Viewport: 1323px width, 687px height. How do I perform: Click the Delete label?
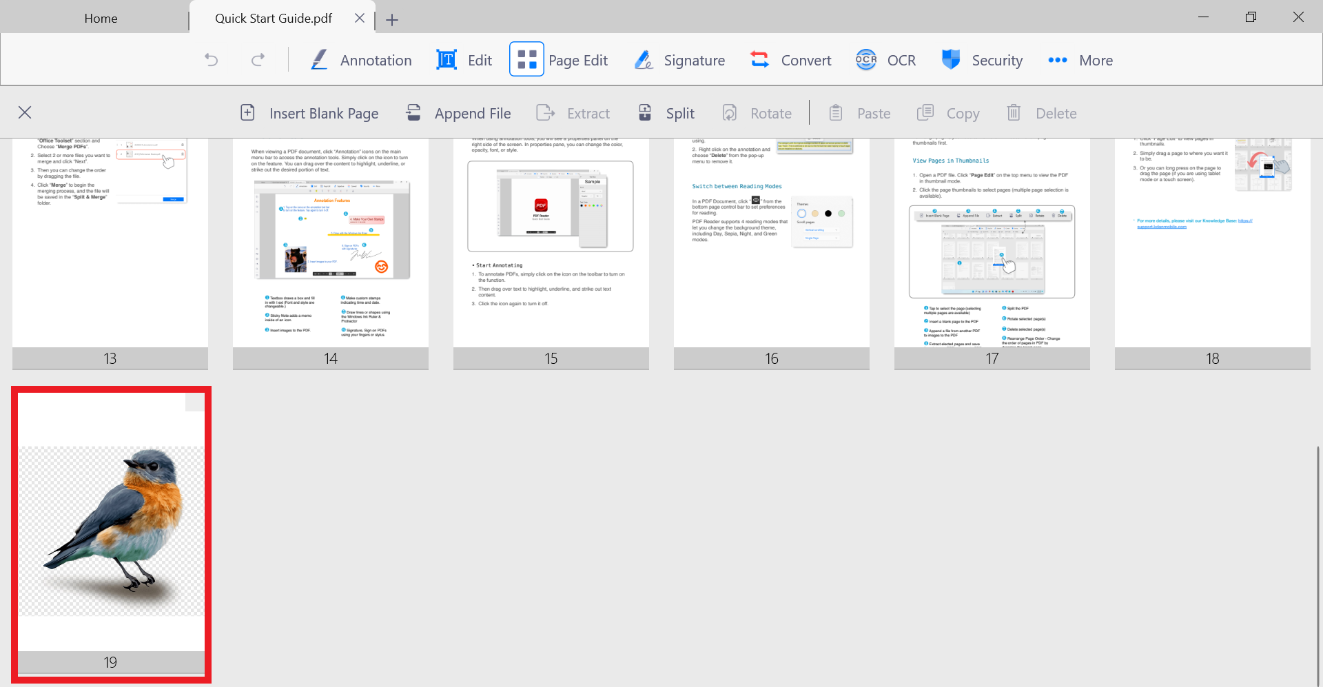click(x=1056, y=114)
